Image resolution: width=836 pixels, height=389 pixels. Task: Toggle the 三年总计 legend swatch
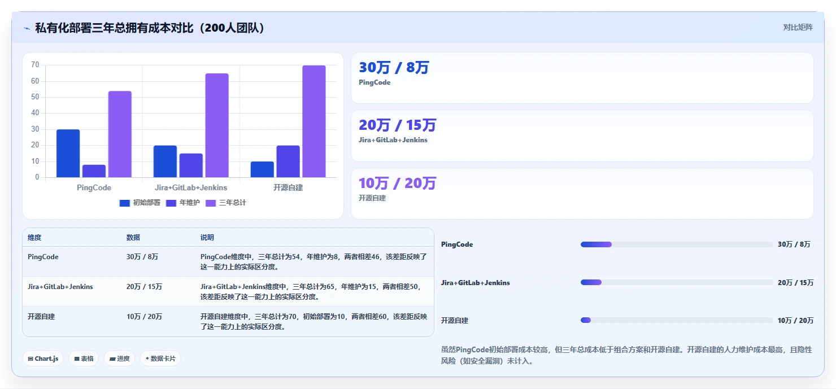211,203
